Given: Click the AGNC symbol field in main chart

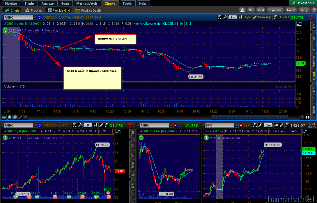Looking at the screenshot, I should (18, 17).
